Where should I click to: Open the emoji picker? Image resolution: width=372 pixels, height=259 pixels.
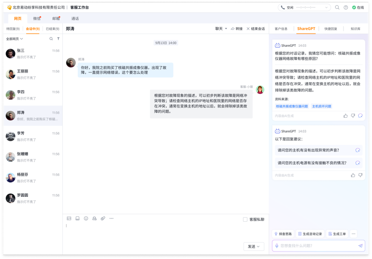point(86,218)
